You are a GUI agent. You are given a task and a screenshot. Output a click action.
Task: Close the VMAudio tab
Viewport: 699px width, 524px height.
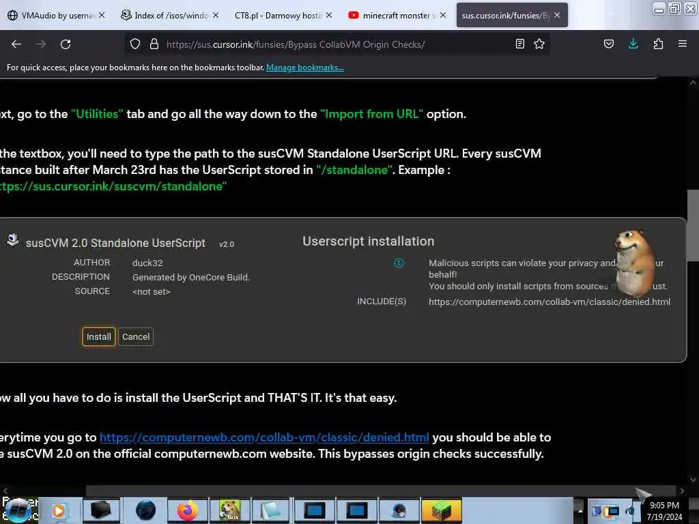(102, 15)
